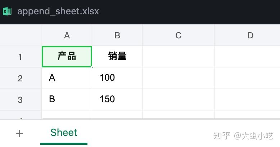
Task: Select row 1 header
Action: click(x=20, y=57)
